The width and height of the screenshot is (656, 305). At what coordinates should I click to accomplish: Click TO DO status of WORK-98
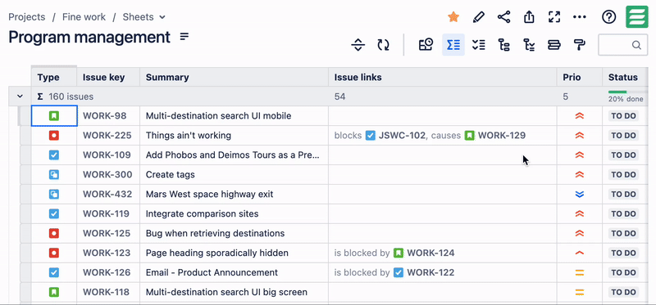click(x=623, y=116)
